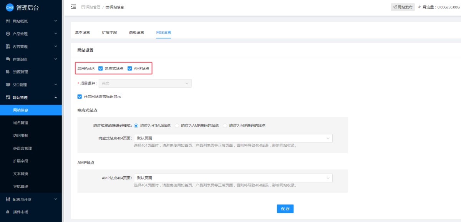The height and width of the screenshot is (222, 461).
Task: Click the SEO管理 monitor icon
Action: [8, 84]
